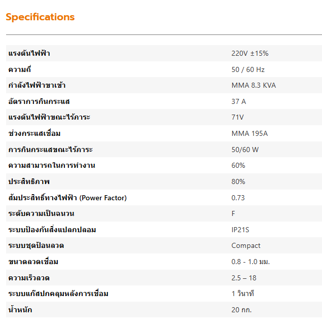This screenshot has width=322, height=328.
Task: Click the 60% duty cycle value
Action: tap(238, 166)
